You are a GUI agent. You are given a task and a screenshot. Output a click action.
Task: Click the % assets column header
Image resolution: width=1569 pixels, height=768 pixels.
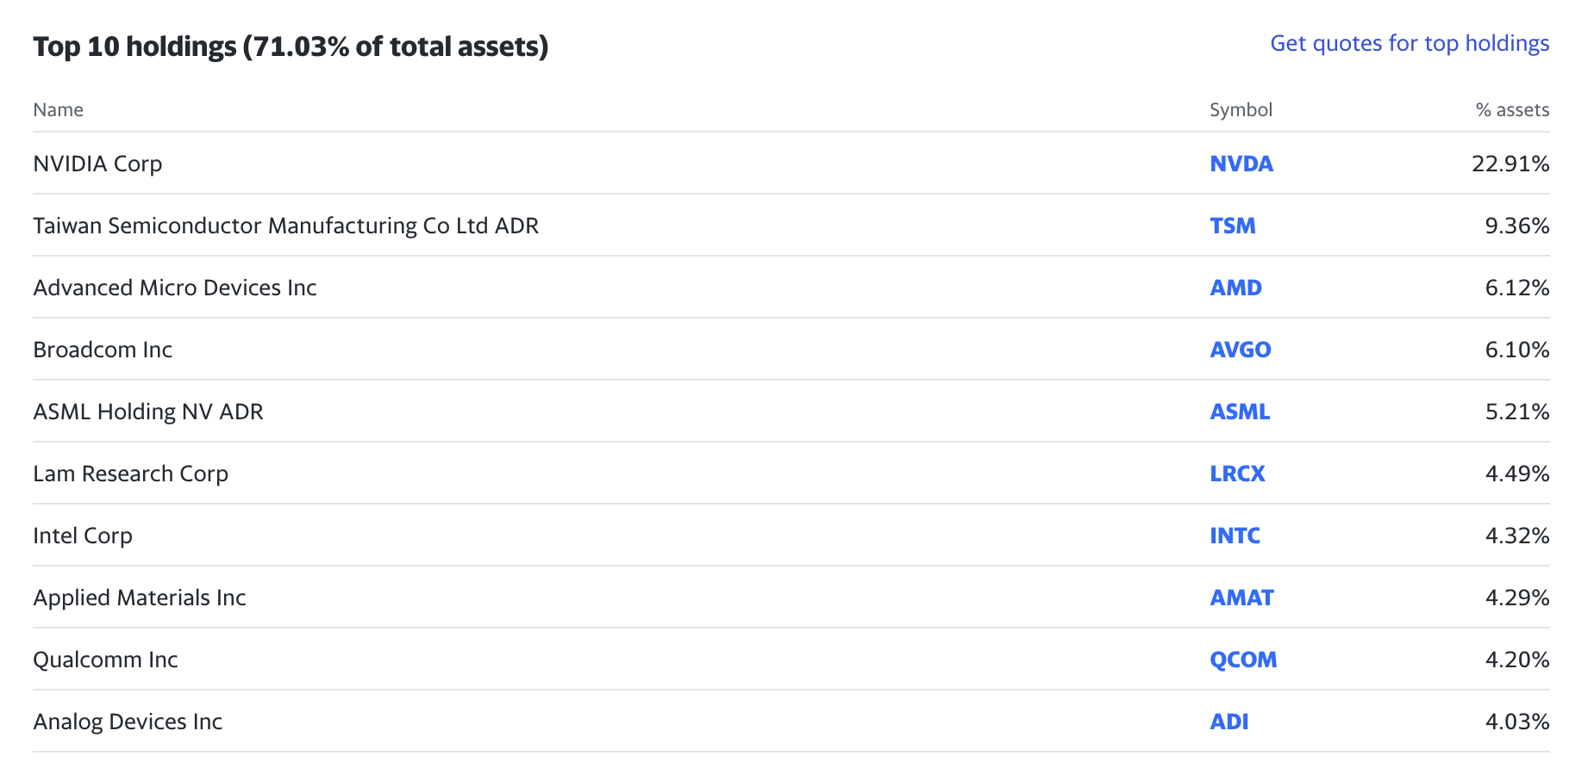pyautogui.click(x=1512, y=110)
